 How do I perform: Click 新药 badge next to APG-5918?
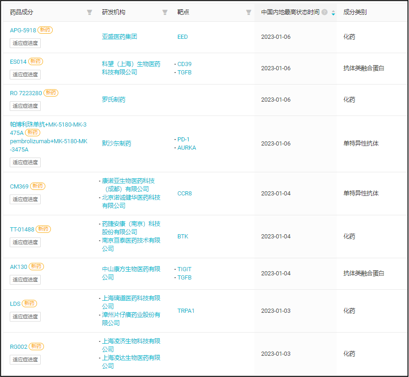(x=45, y=30)
